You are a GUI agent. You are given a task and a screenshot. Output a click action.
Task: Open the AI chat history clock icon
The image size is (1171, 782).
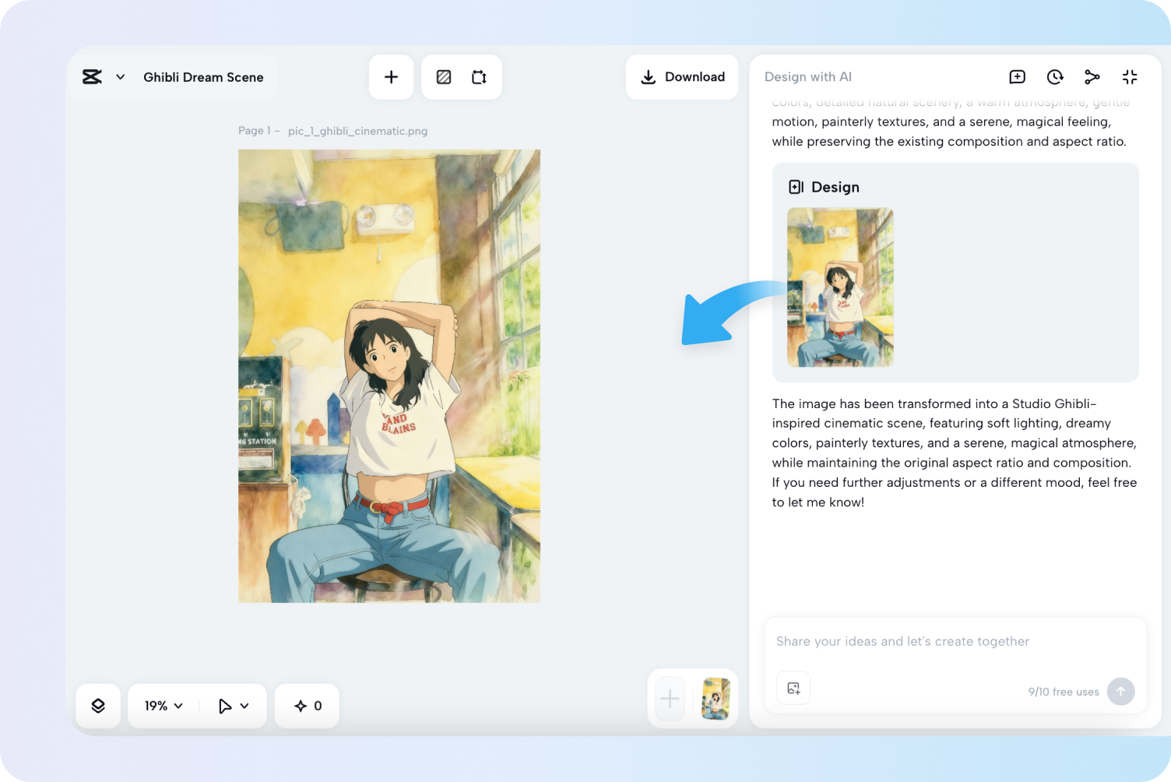point(1054,77)
